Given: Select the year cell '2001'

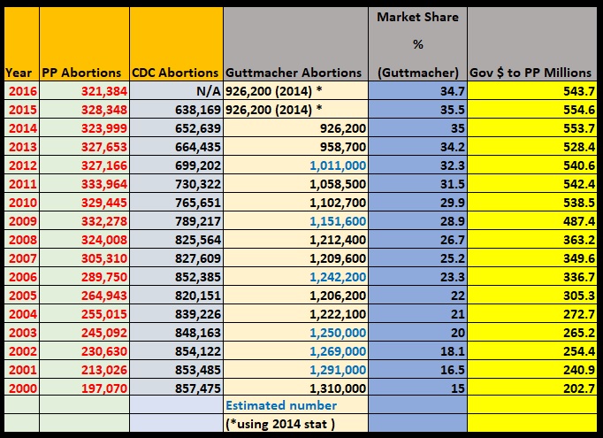Looking at the screenshot, I should (x=23, y=370).
